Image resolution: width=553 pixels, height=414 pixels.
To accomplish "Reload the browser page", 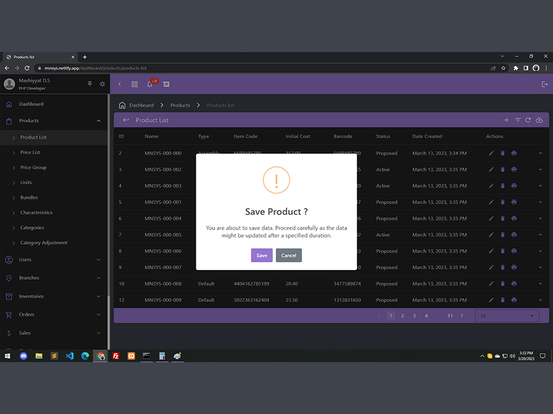I will click(x=27, y=68).
